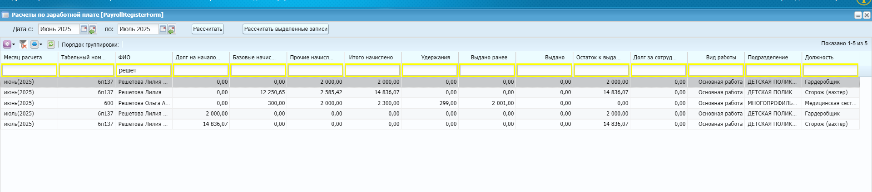Screen dimensions: 872x192
Task: Sort by Долг на начало column header
Action: click(201, 58)
